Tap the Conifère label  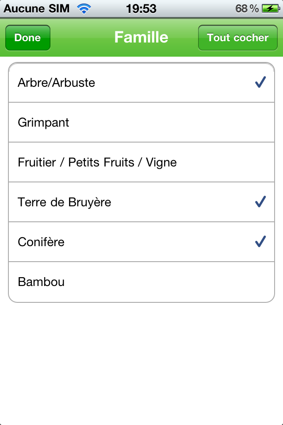click(41, 242)
